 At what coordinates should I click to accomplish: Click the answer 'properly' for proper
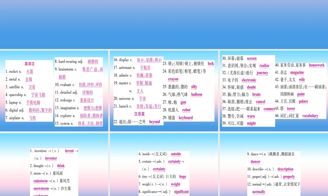click(x=289, y=177)
